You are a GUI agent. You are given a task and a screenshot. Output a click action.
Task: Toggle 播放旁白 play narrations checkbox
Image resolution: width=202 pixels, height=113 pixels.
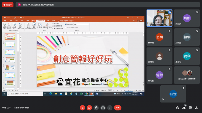pos(53,24)
